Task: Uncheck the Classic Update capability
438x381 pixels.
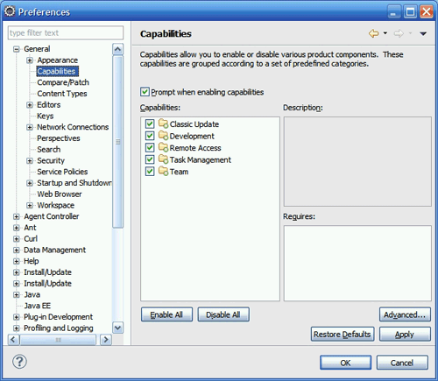Action: tap(150, 123)
